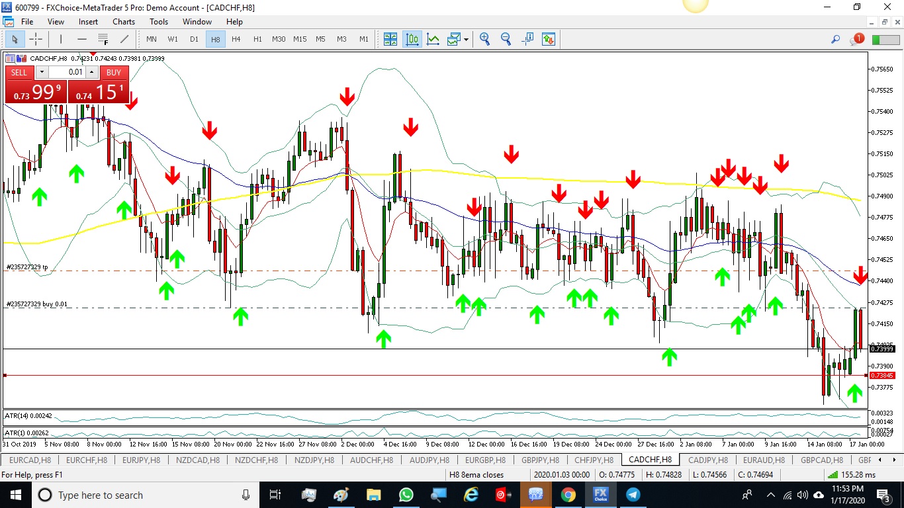
Task: Select the Fibonacci retracement tool
Action: (x=103, y=39)
